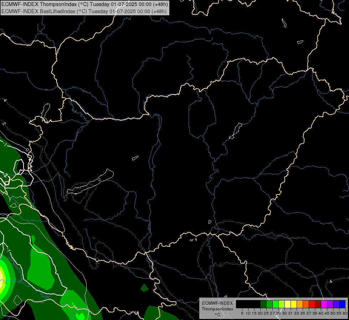This screenshot has height=320, width=349.
Task: Click the bright yellow 31–33 legend swatch
Action: (294, 304)
